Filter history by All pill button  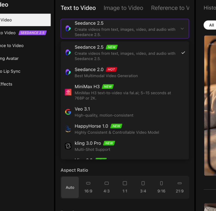[210, 25]
